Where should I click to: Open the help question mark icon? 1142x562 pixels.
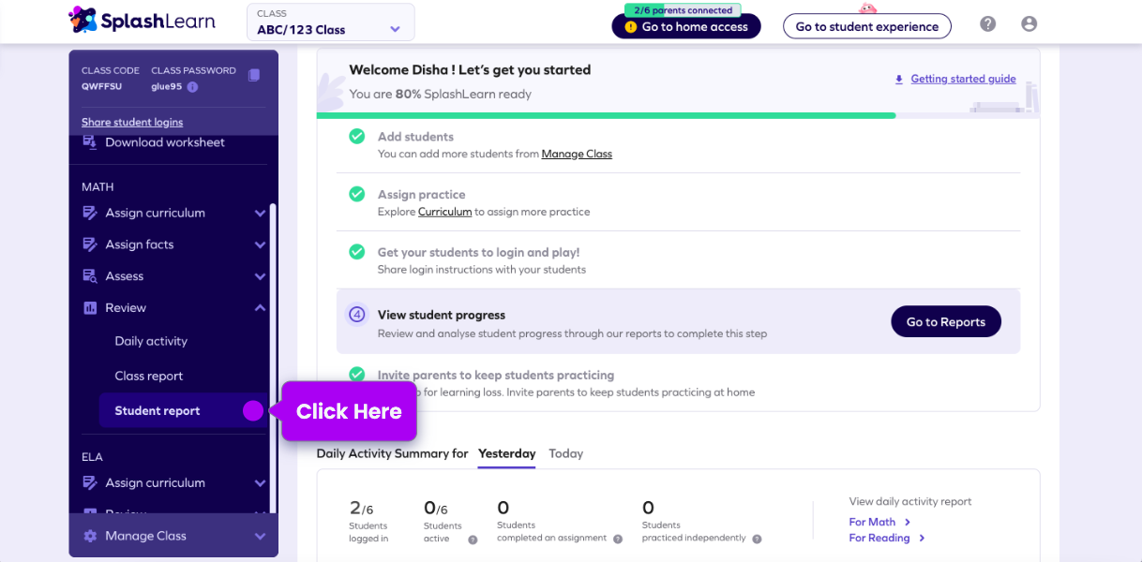click(x=987, y=24)
